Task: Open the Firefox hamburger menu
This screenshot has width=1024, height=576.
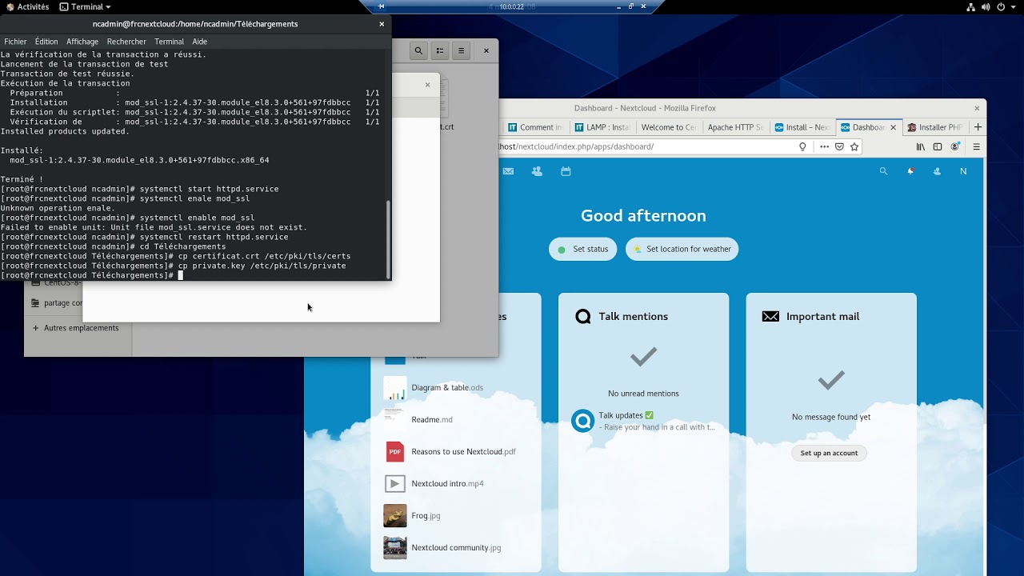Action: pyautogui.click(x=976, y=146)
